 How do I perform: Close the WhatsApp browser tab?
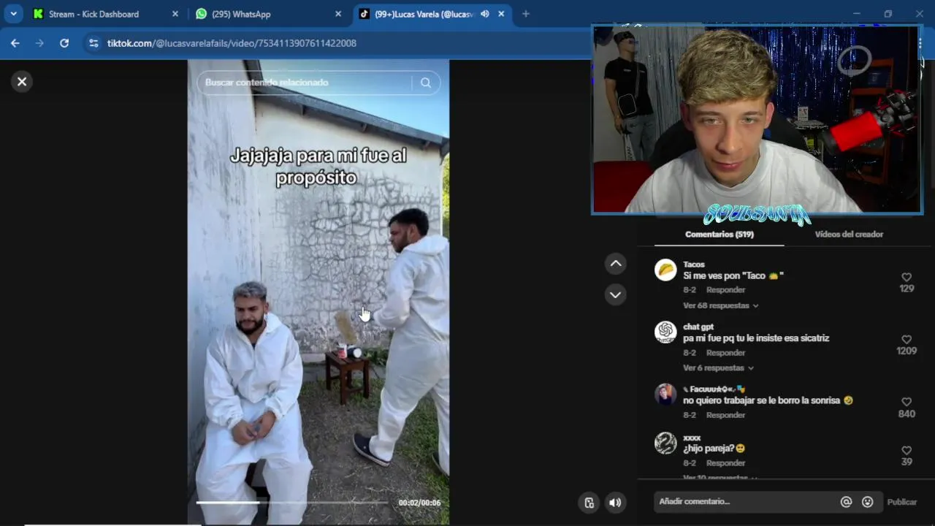[337, 14]
